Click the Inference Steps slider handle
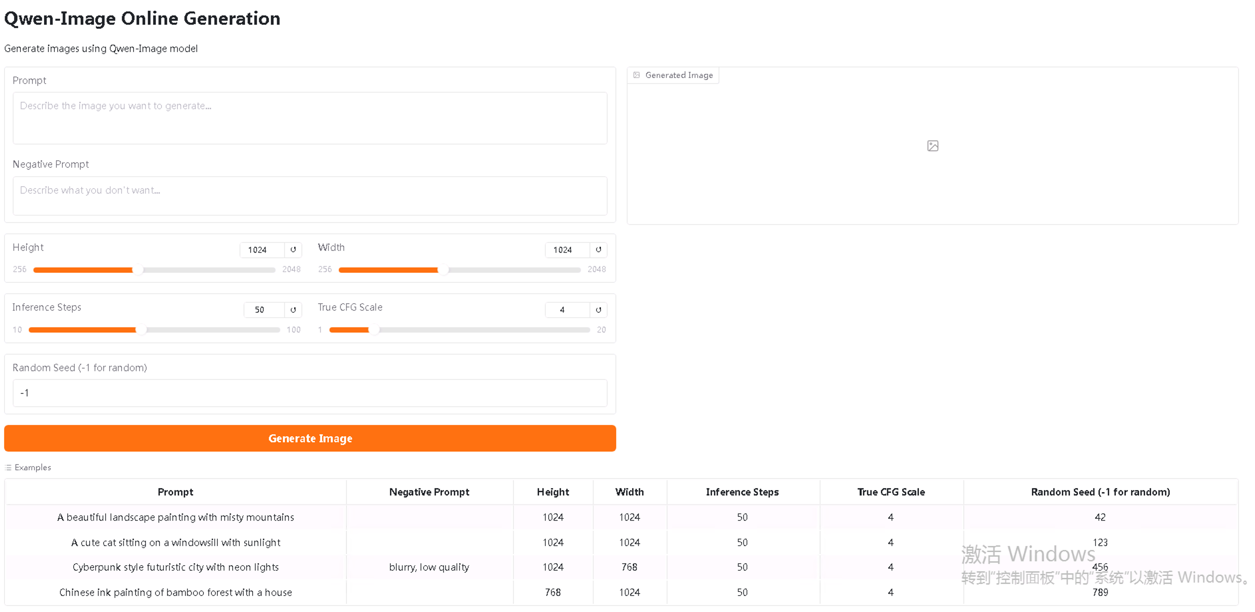The height and width of the screenshot is (612, 1255). [x=141, y=330]
